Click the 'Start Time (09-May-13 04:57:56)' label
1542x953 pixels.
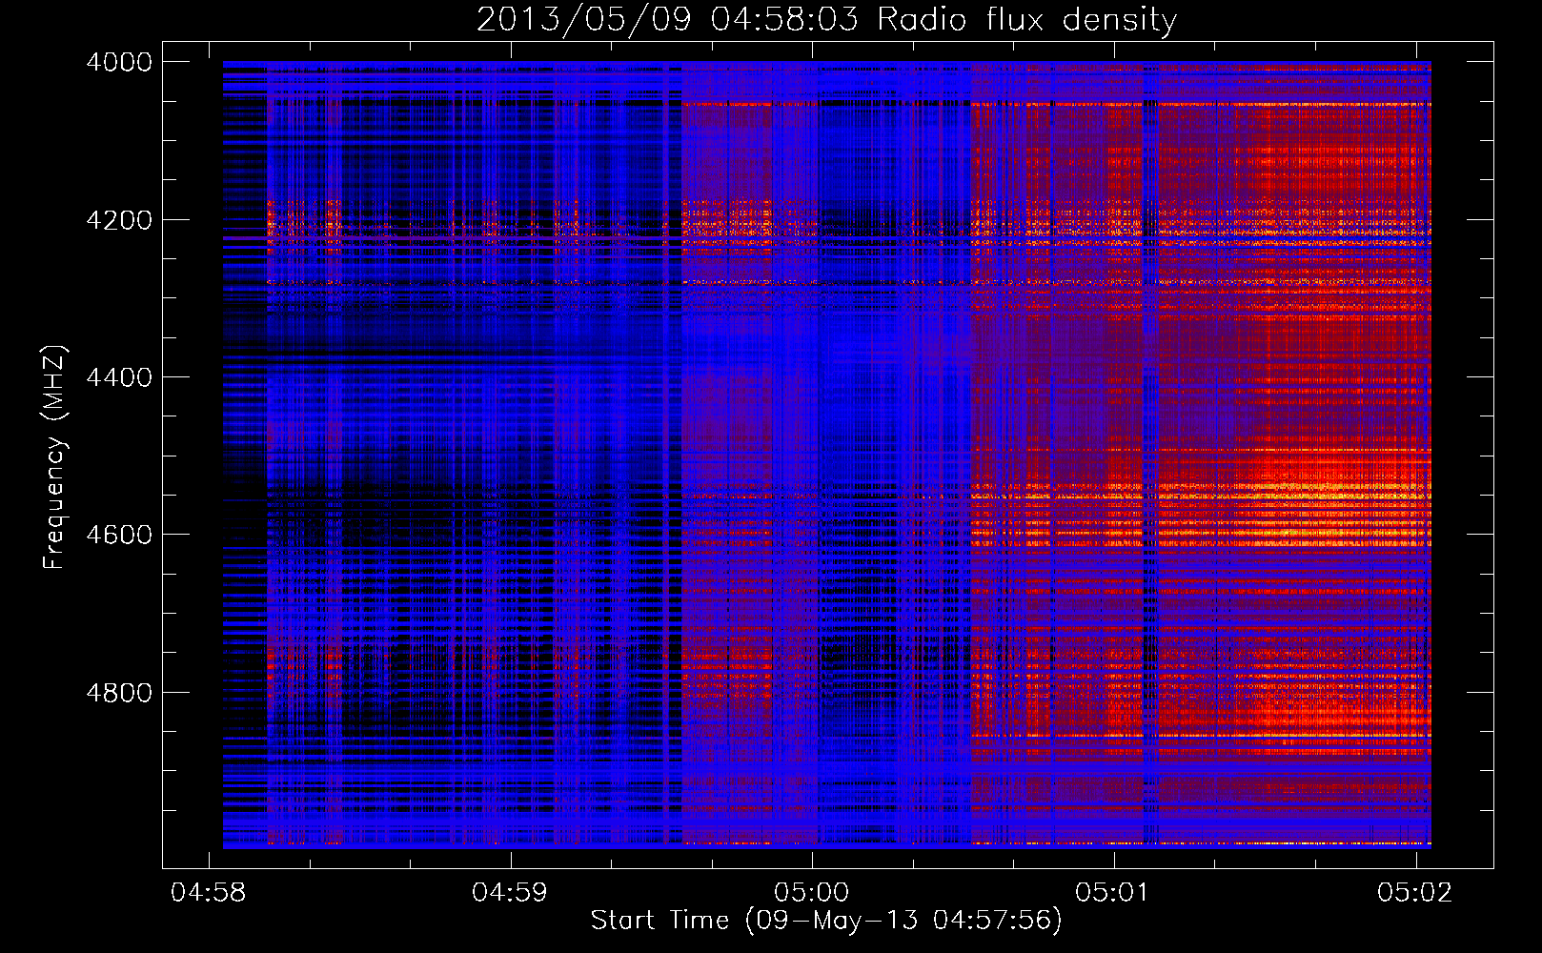coord(826,921)
